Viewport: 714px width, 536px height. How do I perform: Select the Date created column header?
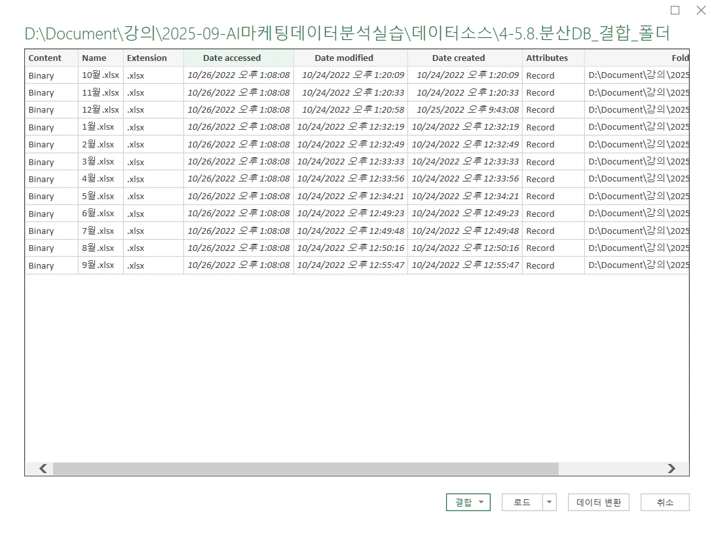464,58
